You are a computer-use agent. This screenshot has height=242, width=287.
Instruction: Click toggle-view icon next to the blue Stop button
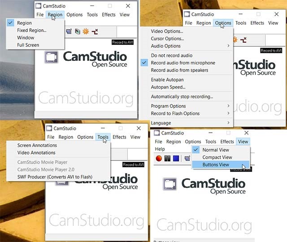pos(187,158)
